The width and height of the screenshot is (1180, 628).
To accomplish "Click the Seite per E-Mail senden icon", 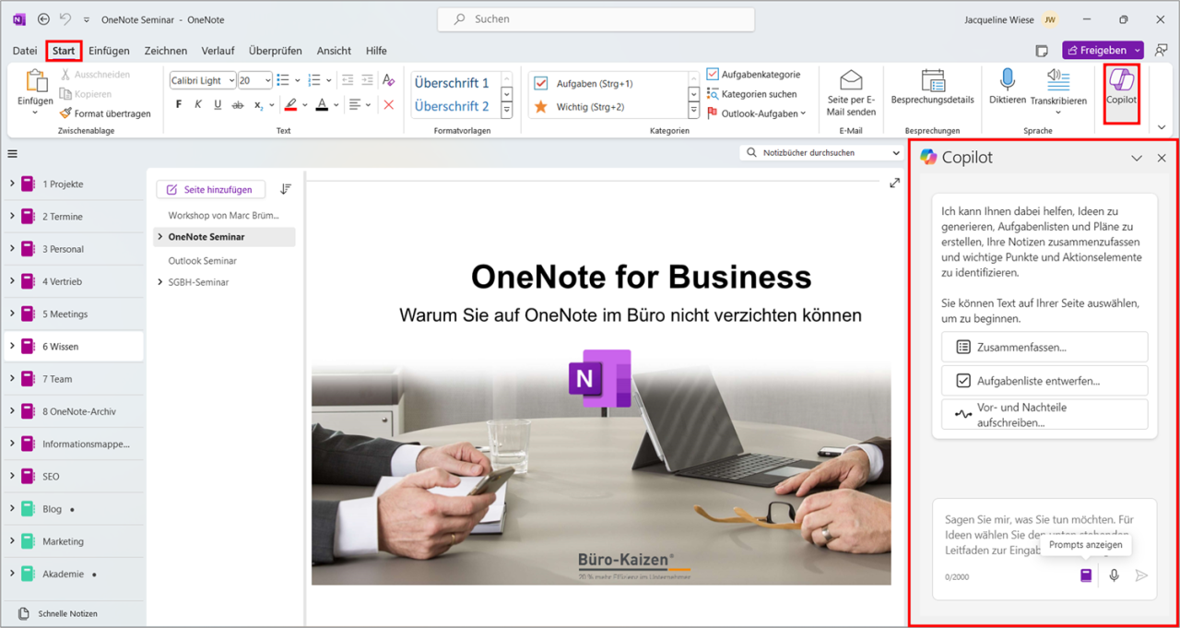I will pyautogui.click(x=850, y=90).
